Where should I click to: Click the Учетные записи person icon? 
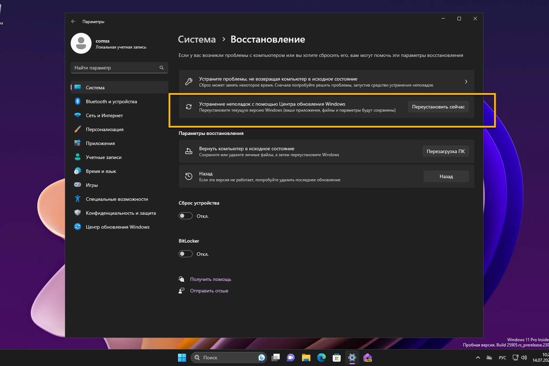point(78,157)
